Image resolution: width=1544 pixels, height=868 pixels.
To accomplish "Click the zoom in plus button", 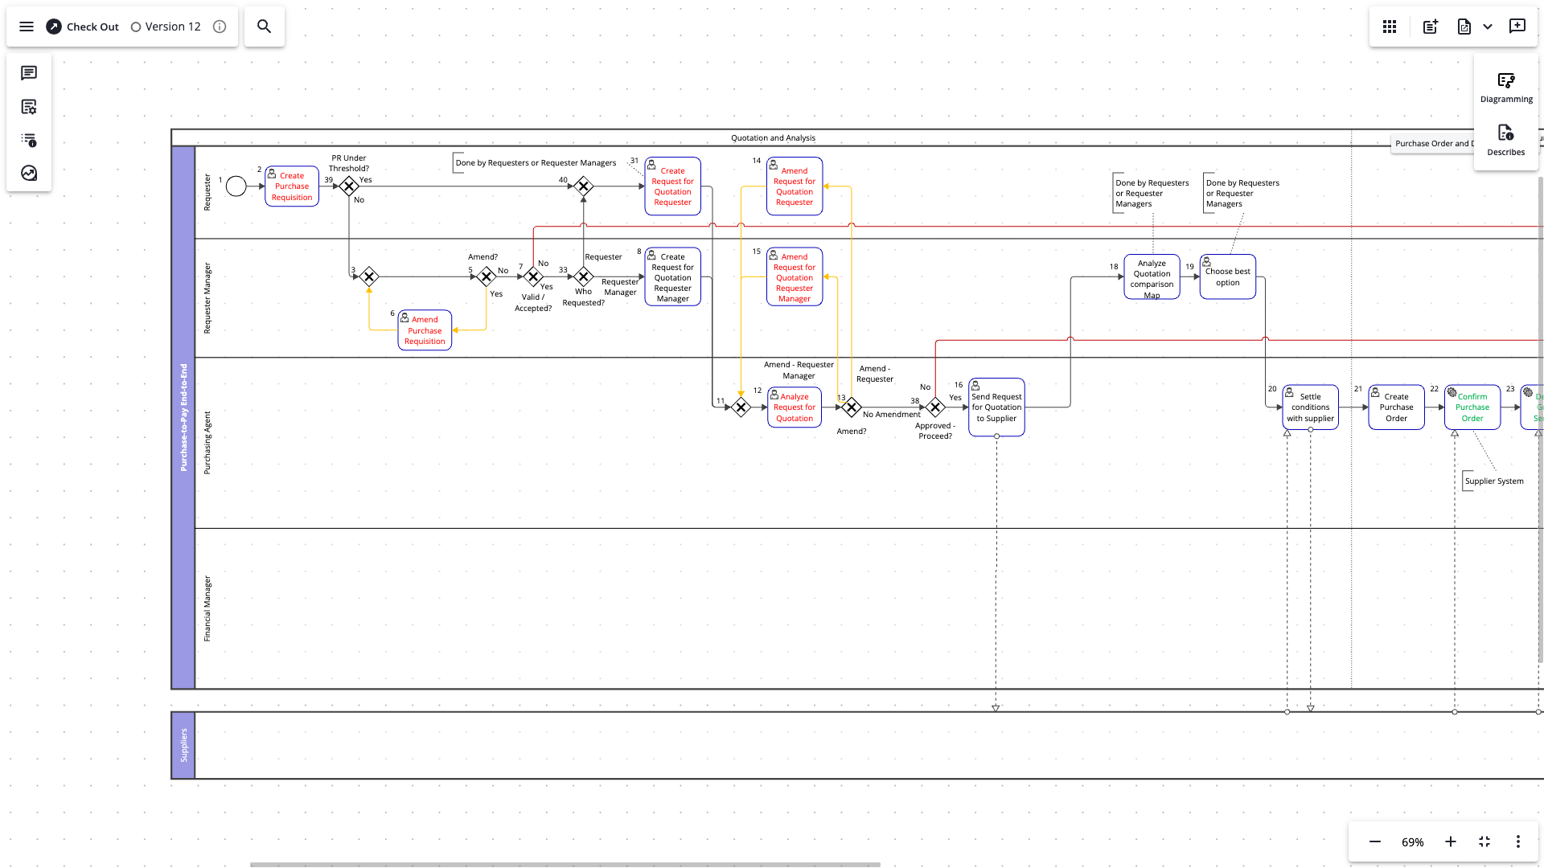I will (x=1451, y=841).
